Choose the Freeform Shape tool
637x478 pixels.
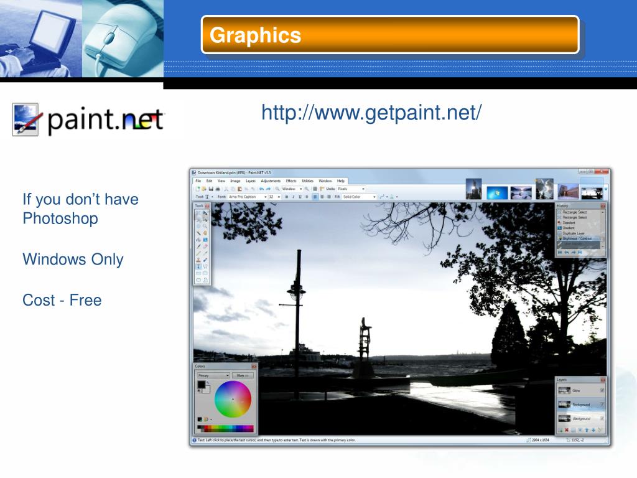point(205,280)
